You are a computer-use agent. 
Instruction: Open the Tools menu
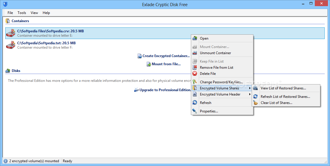click(x=22, y=13)
